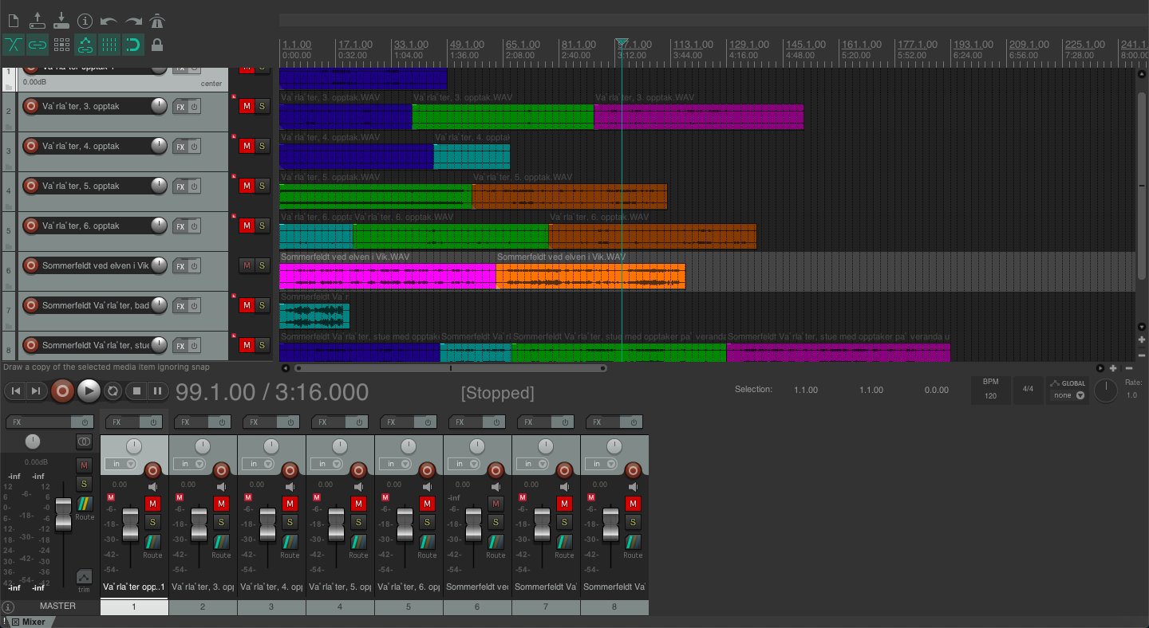
Task: Open the GLOBAL automation override dropdown
Action: point(1068,395)
